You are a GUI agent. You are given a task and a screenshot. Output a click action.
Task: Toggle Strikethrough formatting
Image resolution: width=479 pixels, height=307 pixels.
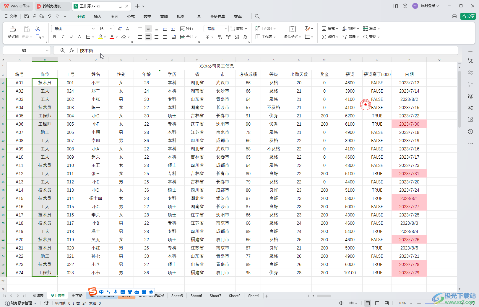point(79,37)
